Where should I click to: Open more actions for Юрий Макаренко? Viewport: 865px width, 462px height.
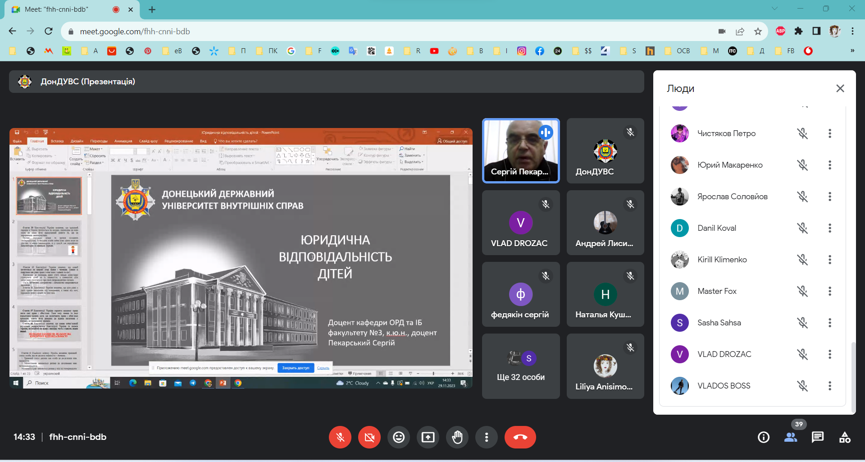point(830,165)
